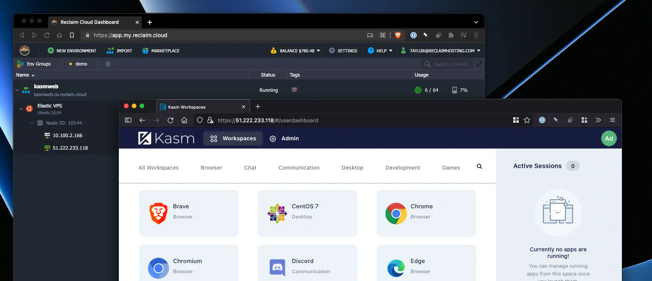Filter by Communication category
This screenshot has height=281, width=652.
click(299, 168)
